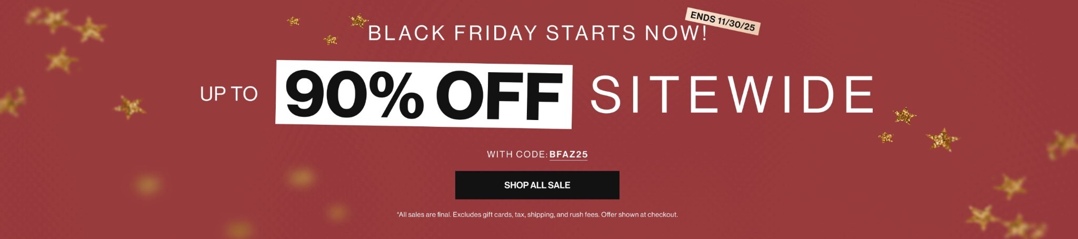Click the small gold star below-left of the BLACK FRIDAY headline
Image resolution: width=1078 pixels, height=239 pixels.
pyautogui.click(x=330, y=39)
